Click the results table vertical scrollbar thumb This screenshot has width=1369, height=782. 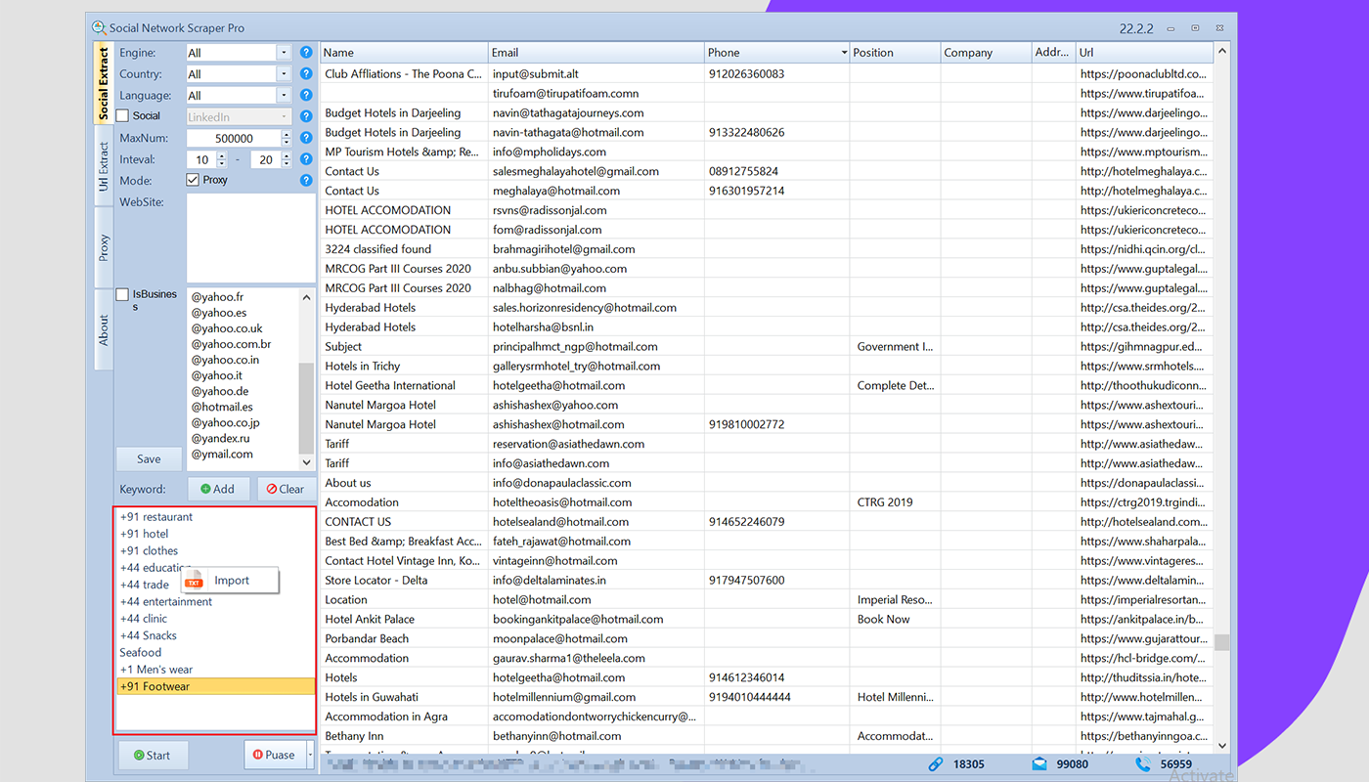tap(1221, 642)
